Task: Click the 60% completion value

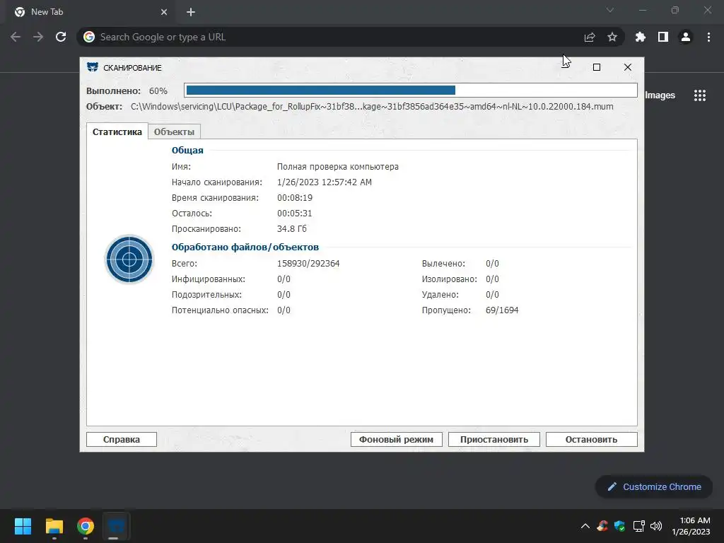Action: (x=158, y=91)
